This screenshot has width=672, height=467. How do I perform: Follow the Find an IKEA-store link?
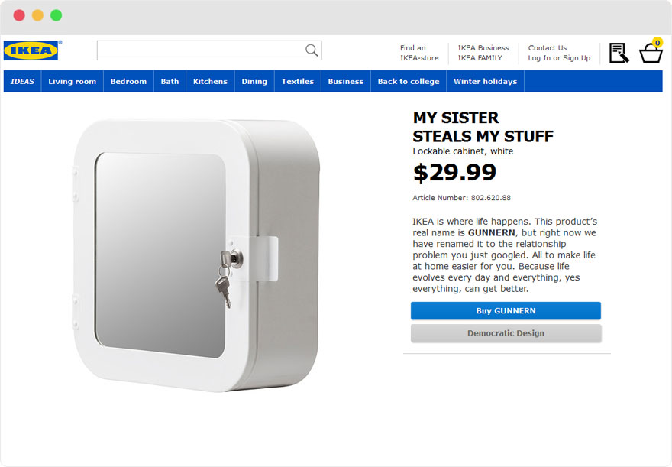pos(419,53)
